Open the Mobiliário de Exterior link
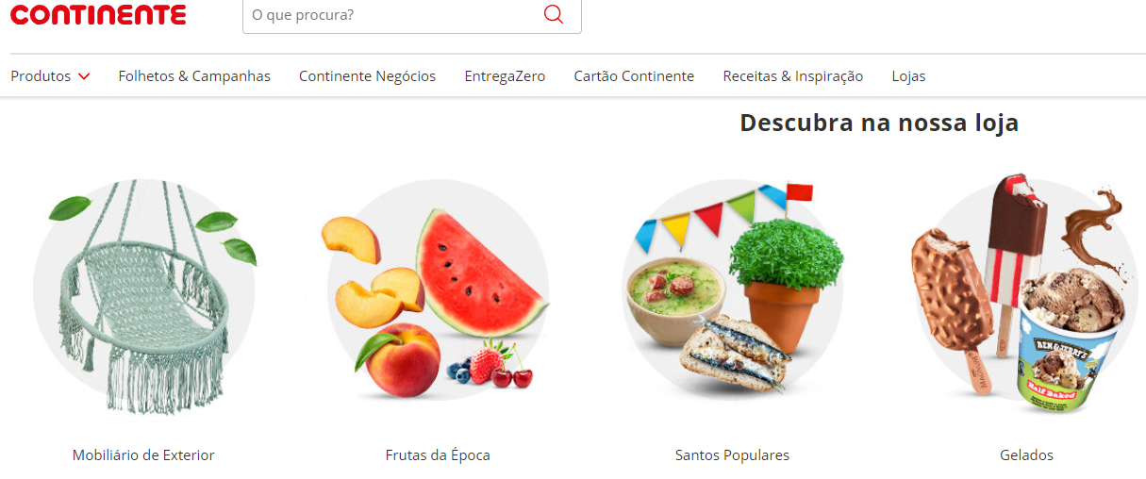Viewport: 1146px width, 479px height. coord(143,455)
